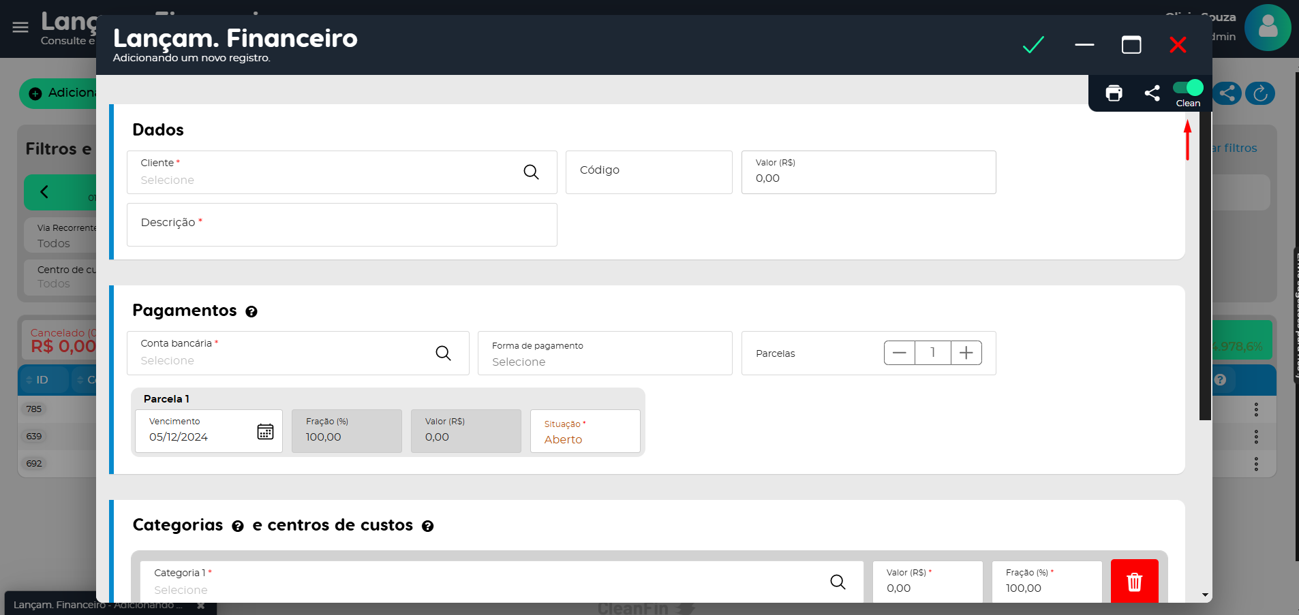
Task: Click help icon beside centros de custos
Action: 427,526
